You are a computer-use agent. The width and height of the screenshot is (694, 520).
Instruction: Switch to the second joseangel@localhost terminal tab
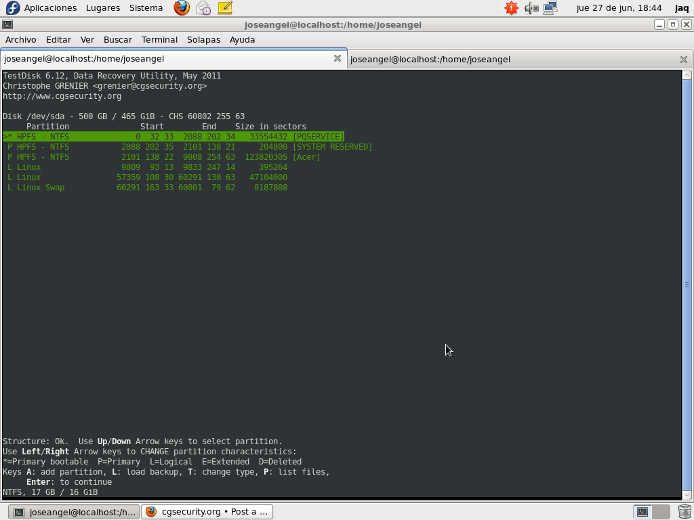[x=520, y=60]
